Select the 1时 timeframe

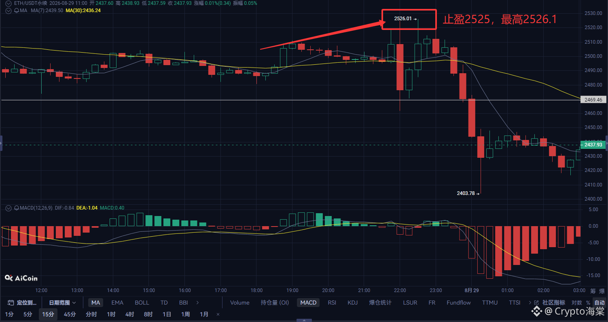[111, 314]
